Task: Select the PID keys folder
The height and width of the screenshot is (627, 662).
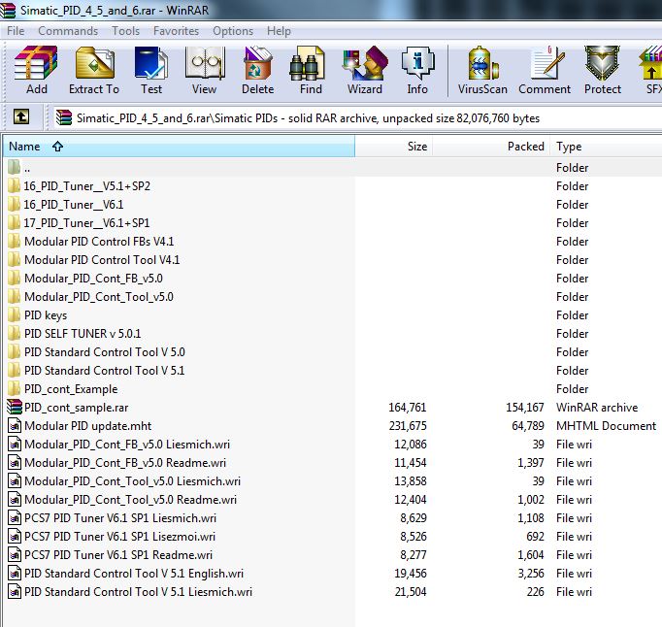Action: pos(46,315)
